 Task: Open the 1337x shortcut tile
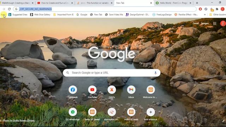pyautogui.click(x=112, y=92)
